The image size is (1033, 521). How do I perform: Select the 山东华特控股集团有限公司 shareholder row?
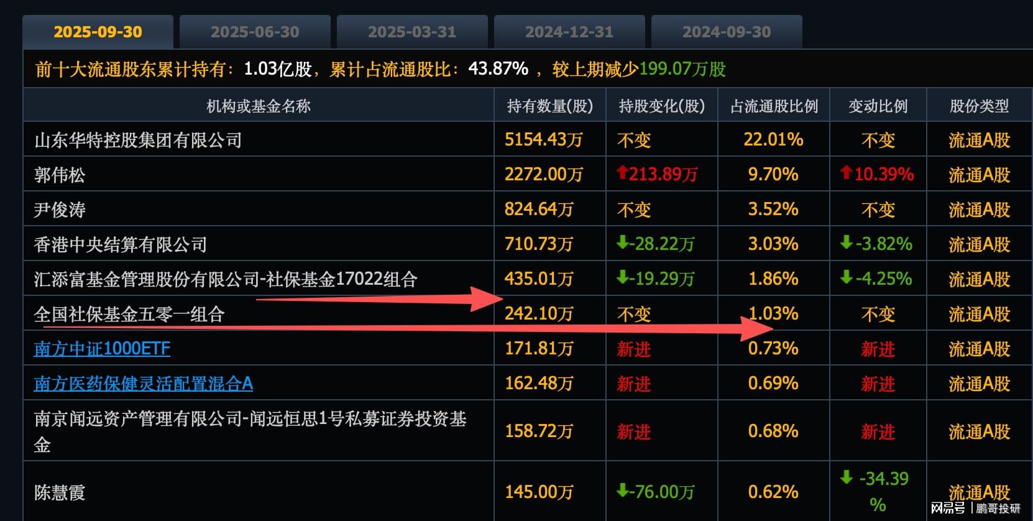(x=138, y=140)
